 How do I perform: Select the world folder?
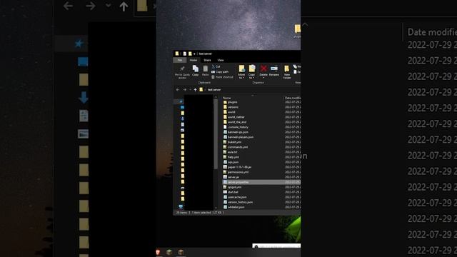click(229, 112)
